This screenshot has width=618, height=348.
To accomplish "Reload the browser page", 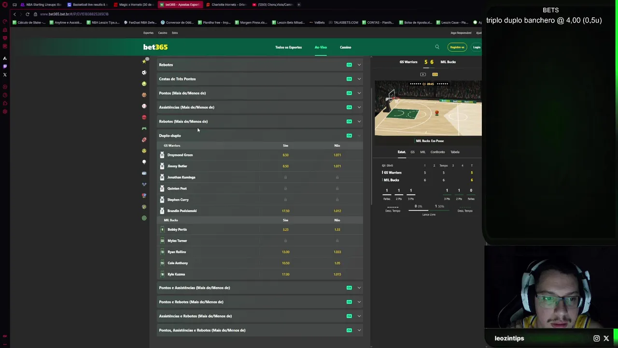I will [27, 14].
